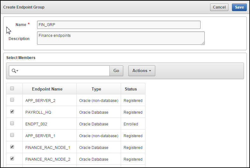
Task: Click the Go search button
Action: click(116, 71)
